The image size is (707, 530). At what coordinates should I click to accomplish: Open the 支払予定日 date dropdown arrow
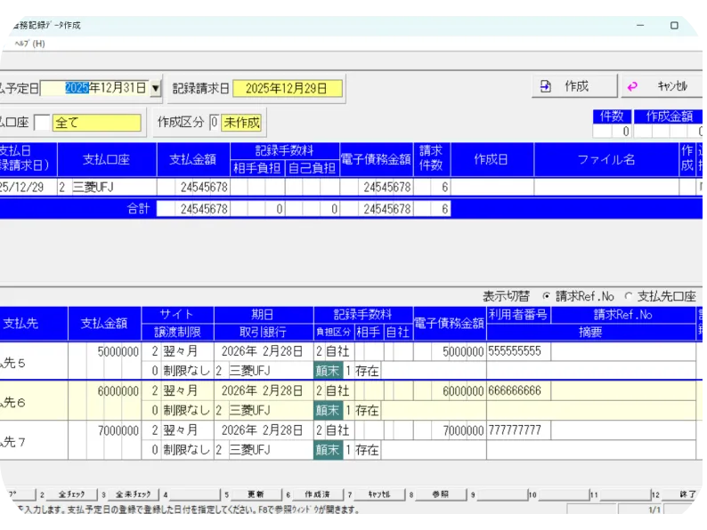pos(156,88)
